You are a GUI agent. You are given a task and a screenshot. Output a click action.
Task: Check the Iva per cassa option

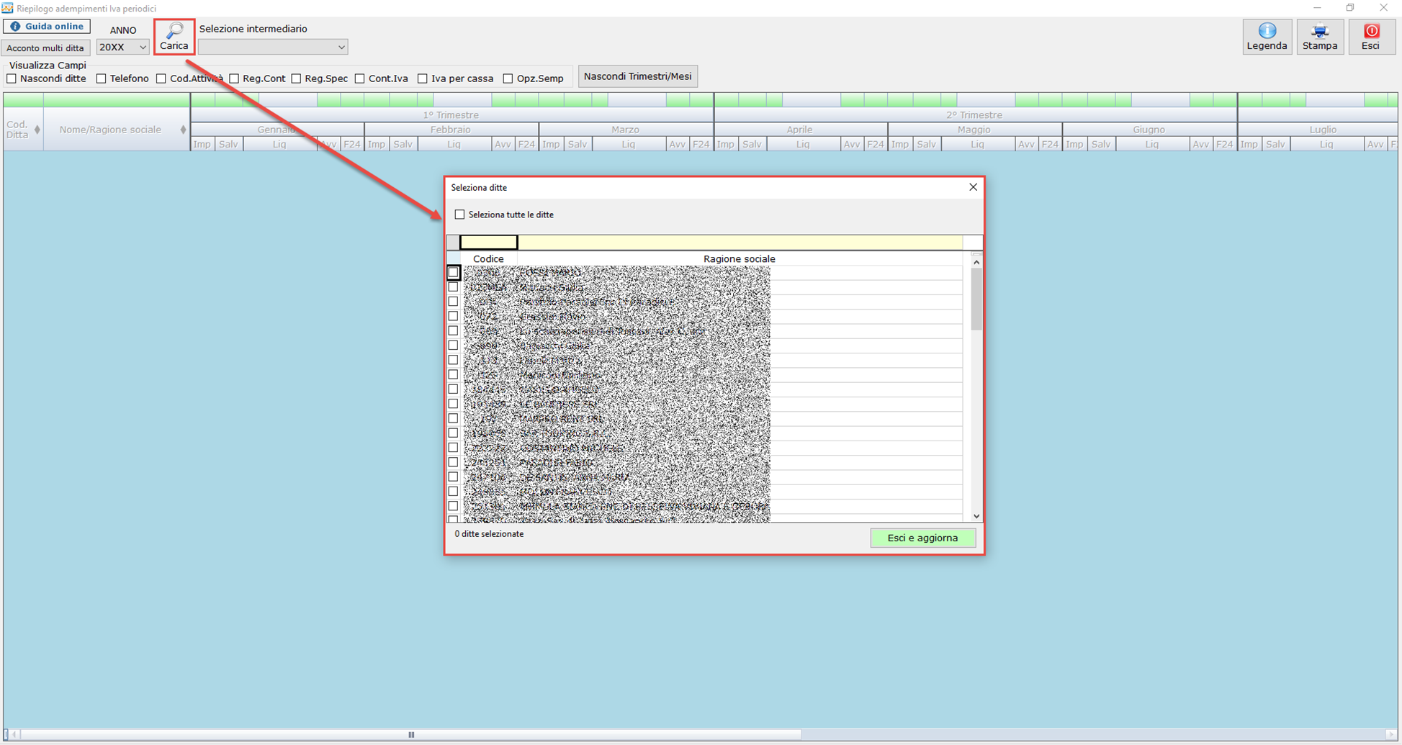coord(423,78)
